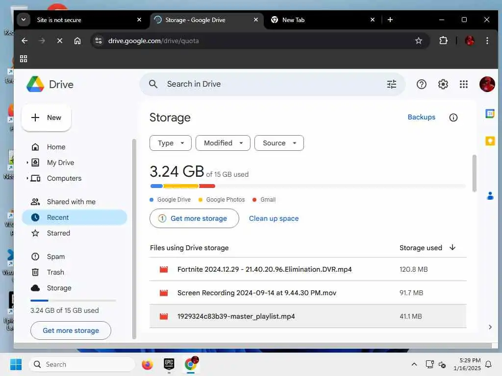Image resolution: width=502 pixels, height=376 pixels.
Task: Select 1929324c83b39-master_playlist.mp4 file
Action: pos(308,316)
